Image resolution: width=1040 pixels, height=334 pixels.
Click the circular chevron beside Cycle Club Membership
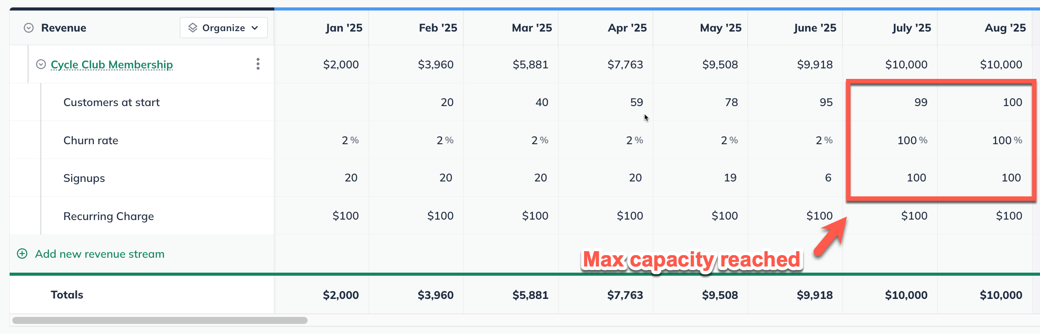(40, 64)
